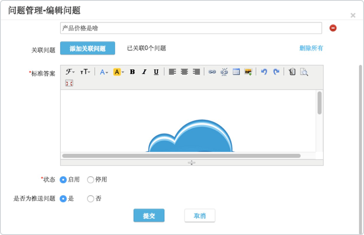Toggle fullscreen editor mode icon
This screenshot has width=364, height=235.
coord(69,83)
